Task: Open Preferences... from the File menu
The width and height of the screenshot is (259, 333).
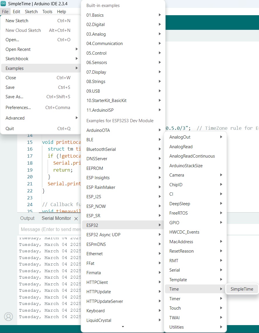Action: (x=41, y=108)
